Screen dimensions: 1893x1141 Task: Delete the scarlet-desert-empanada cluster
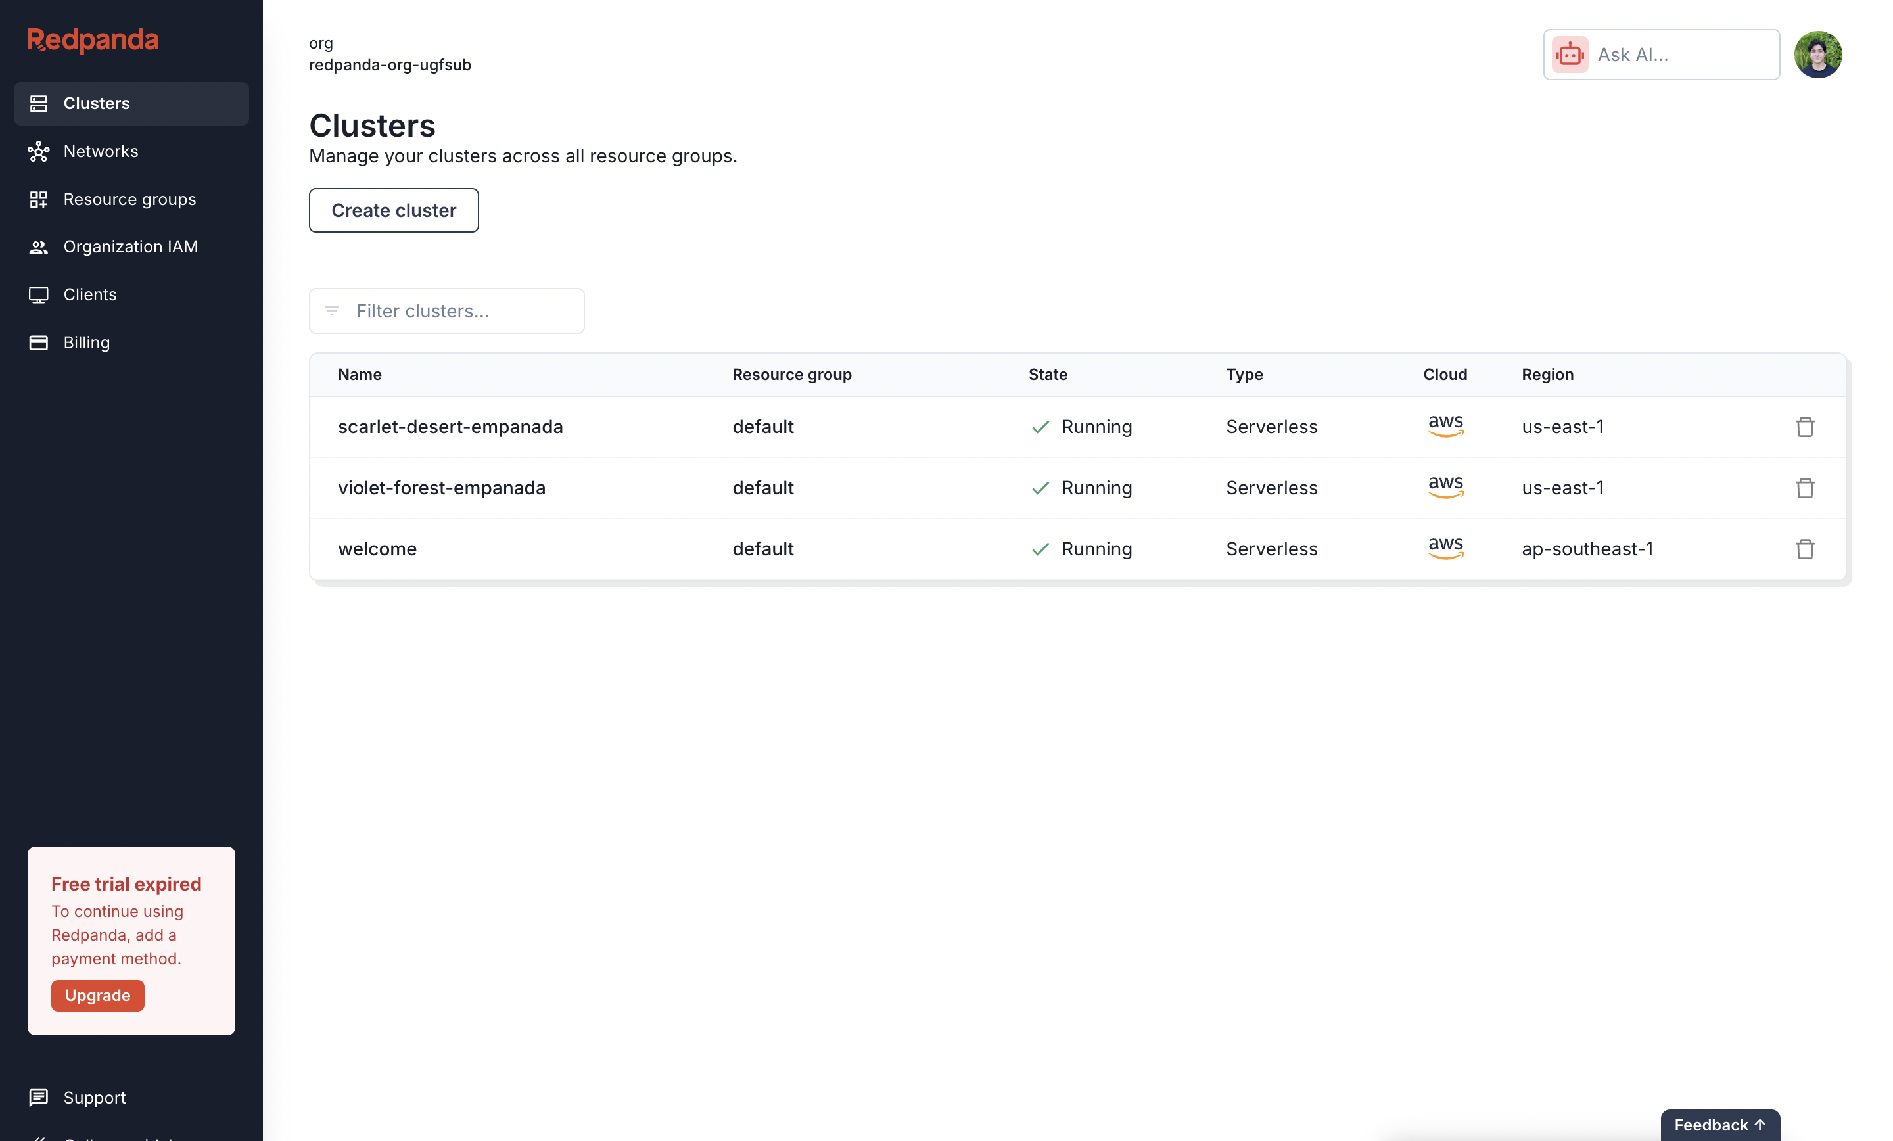point(1805,427)
